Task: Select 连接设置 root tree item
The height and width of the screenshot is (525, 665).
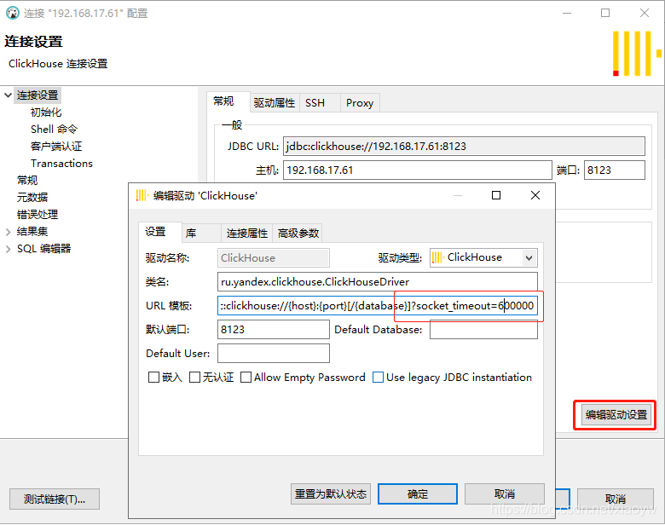Action: click(38, 95)
